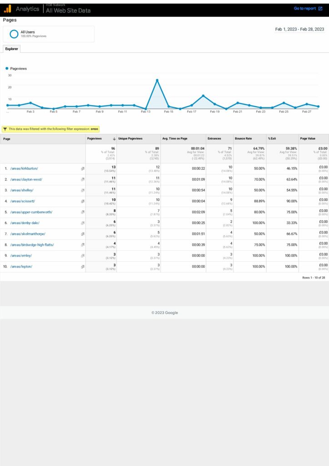
Task: Open upper-cumberworth page via its external link icon
Action: coord(83,212)
